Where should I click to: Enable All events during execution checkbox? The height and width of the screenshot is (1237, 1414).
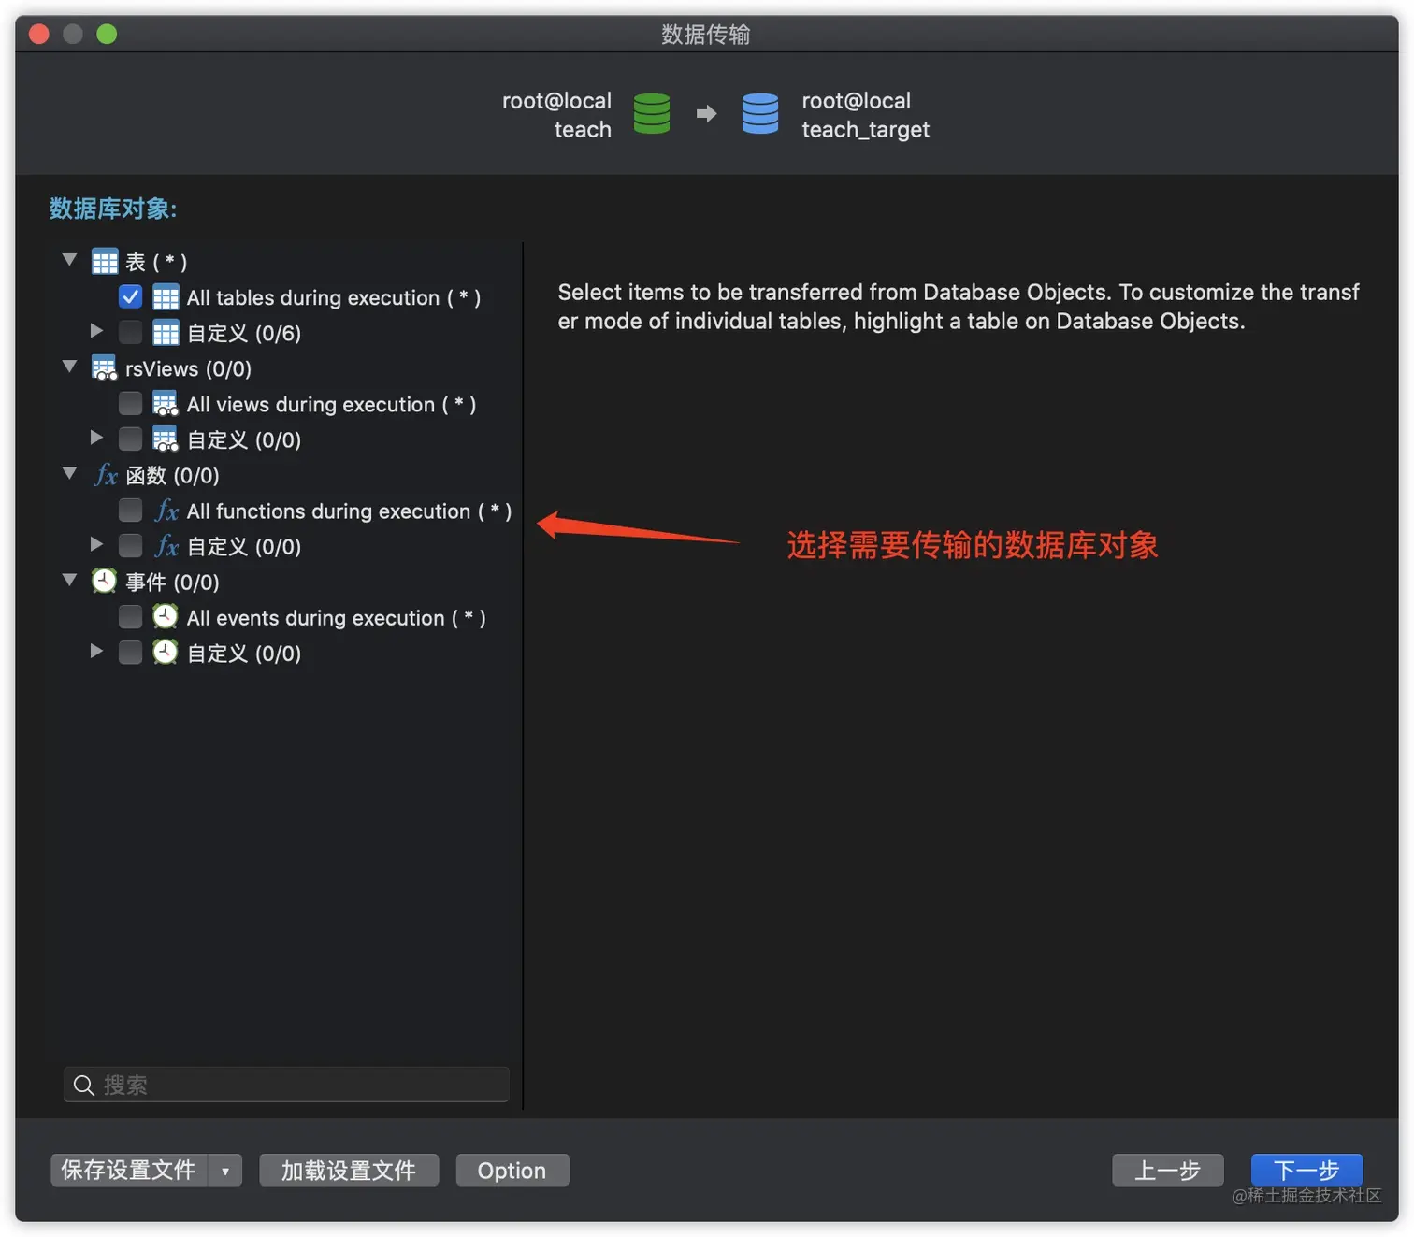click(x=131, y=617)
